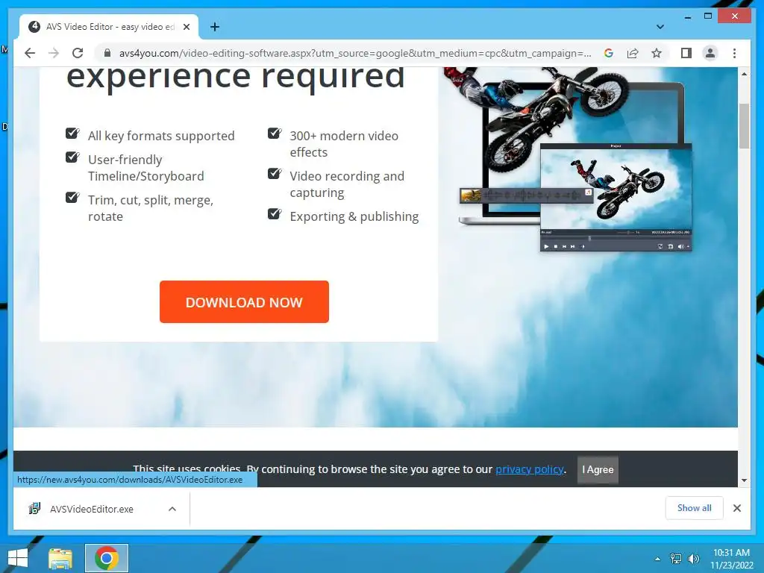Image resolution: width=764 pixels, height=573 pixels.
Task: Maximize the Chrome window
Action: tap(708, 16)
